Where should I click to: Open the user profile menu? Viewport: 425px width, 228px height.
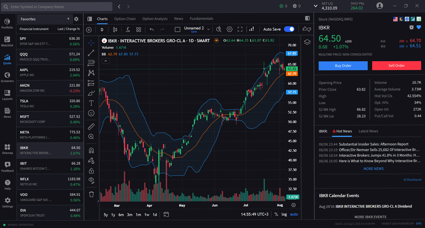coord(380,6)
